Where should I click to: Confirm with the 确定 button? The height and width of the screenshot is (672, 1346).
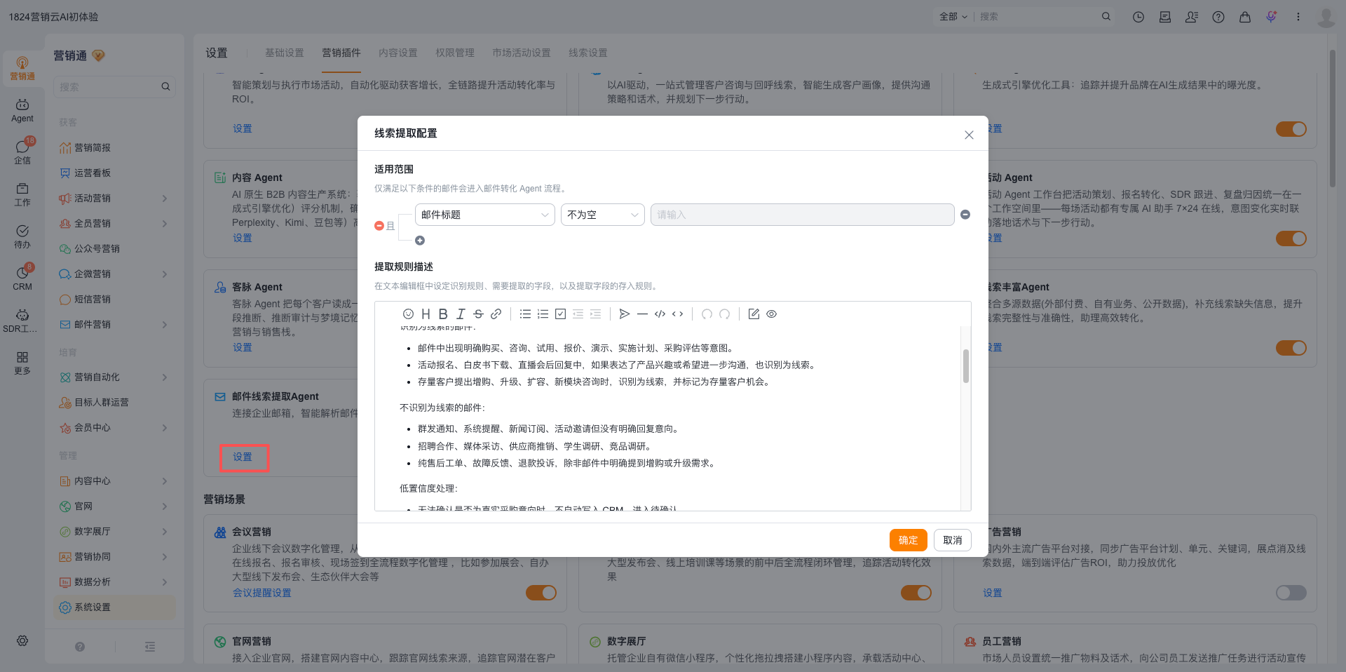[909, 540]
